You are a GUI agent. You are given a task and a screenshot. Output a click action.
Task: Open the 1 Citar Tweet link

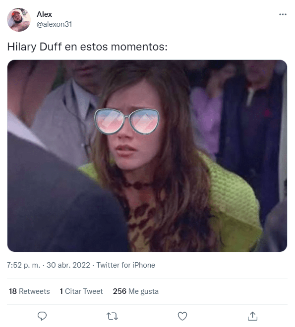coord(81,291)
